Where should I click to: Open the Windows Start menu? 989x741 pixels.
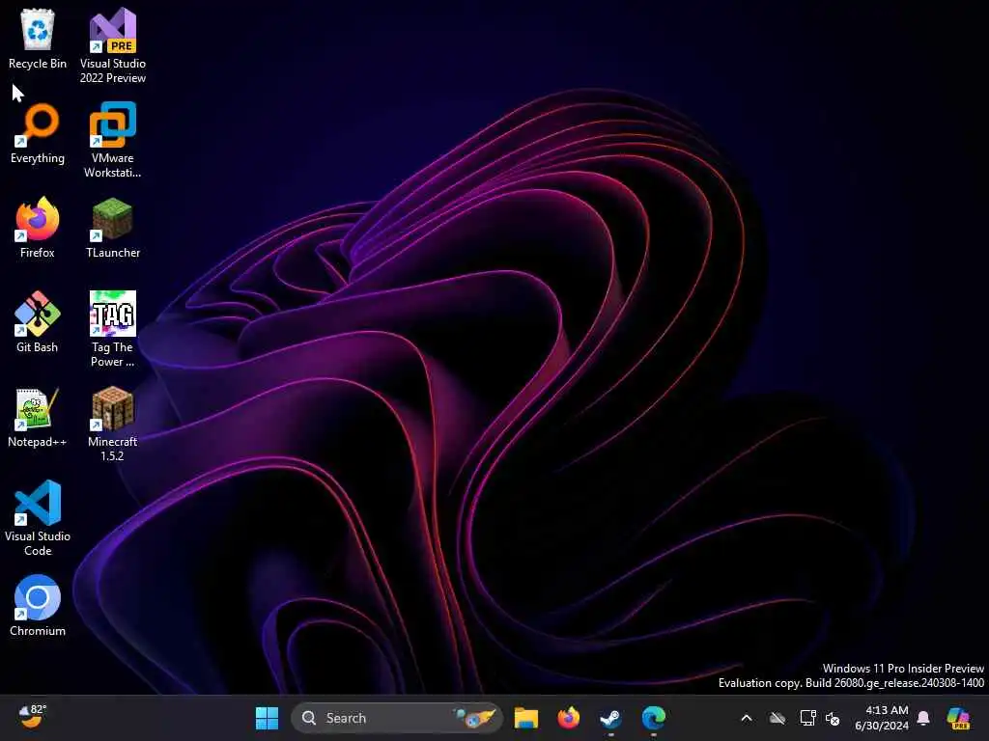coord(267,718)
